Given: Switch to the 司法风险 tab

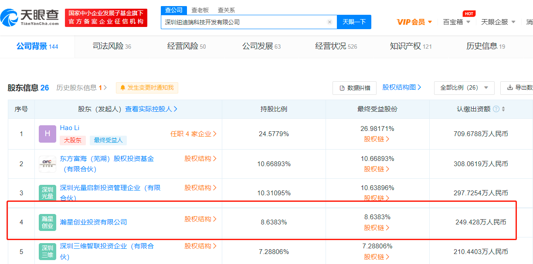Looking at the screenshot, I should [112, 46].
